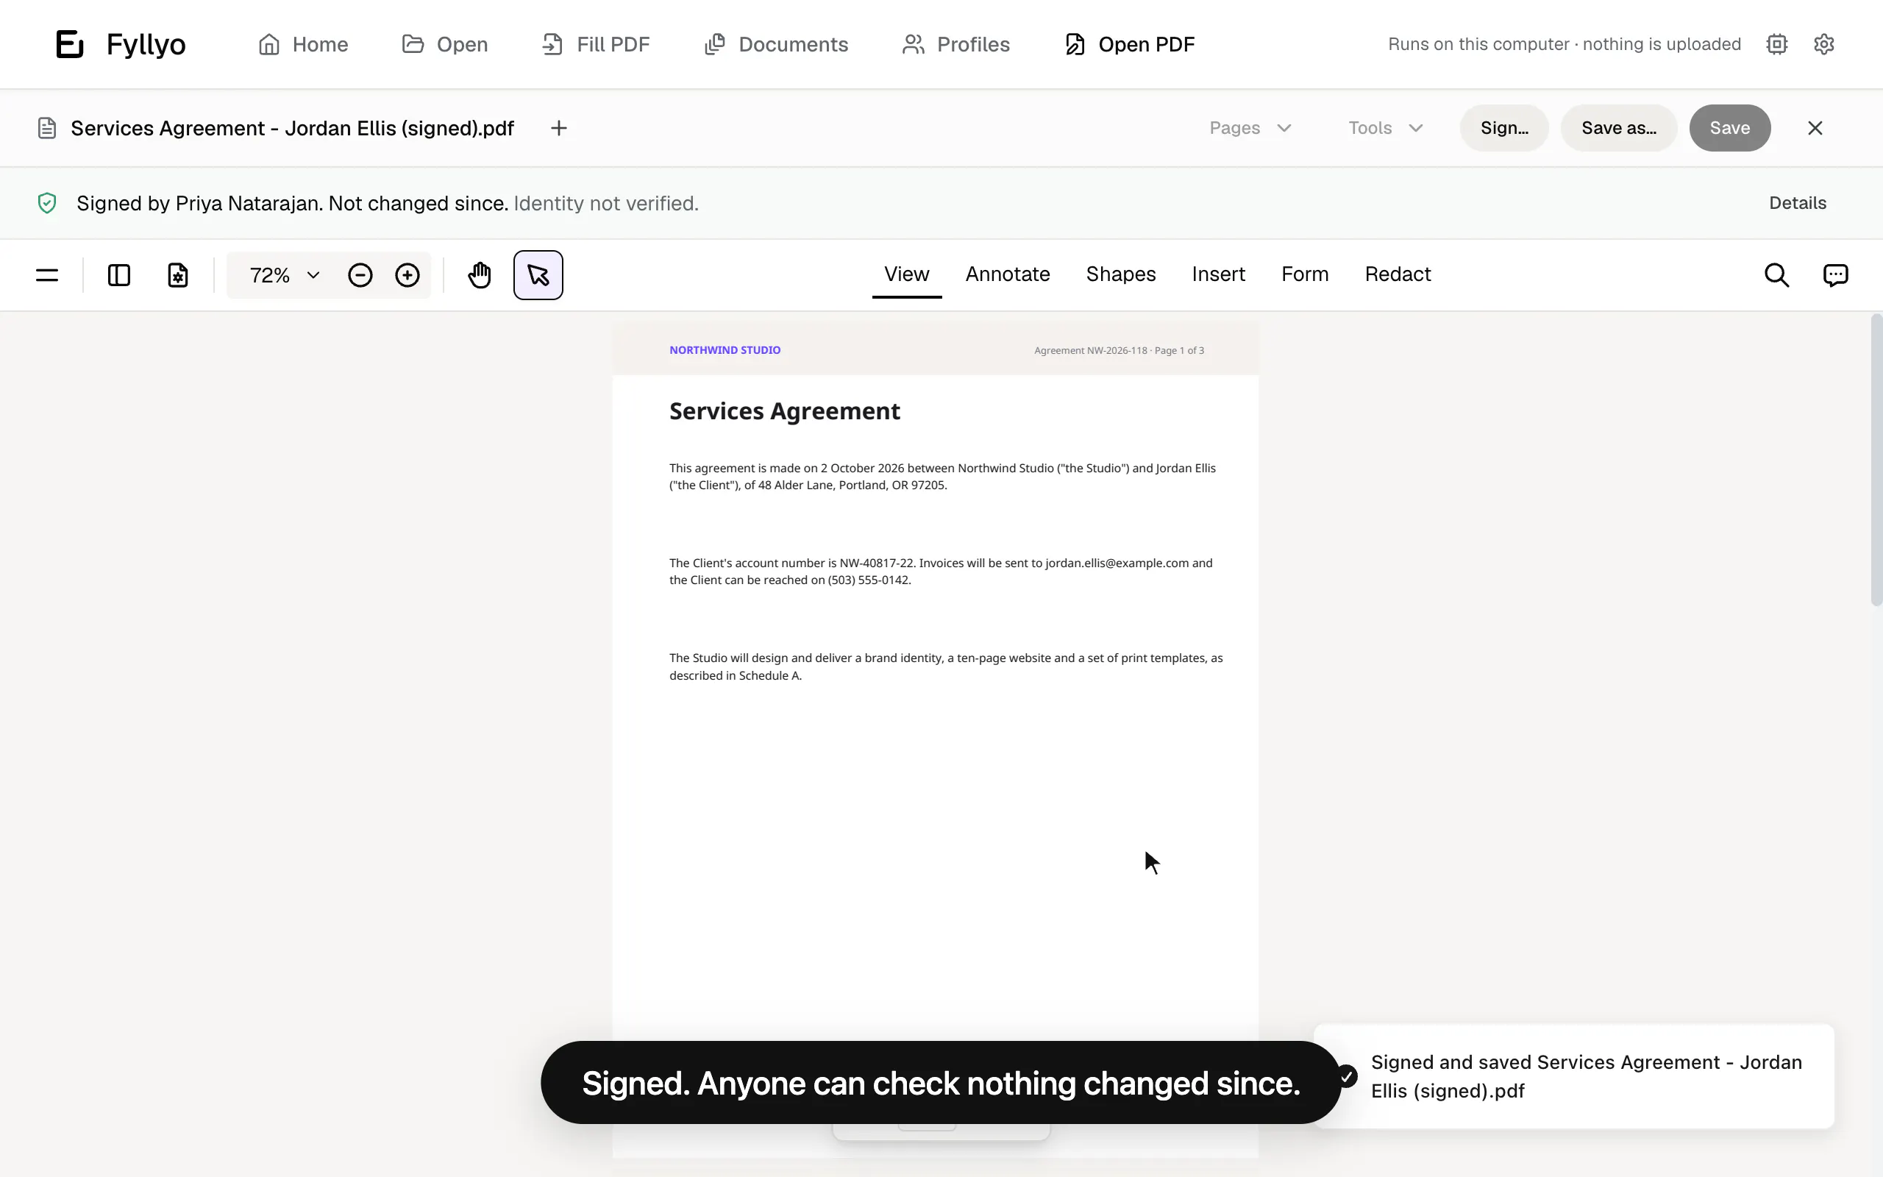Click the Fyllyo logo icon
The width and height of the screenshot is (1883, 1177).
[69, 44]
